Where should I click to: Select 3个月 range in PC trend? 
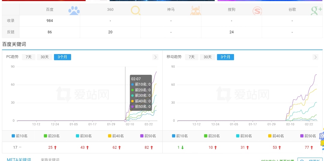pyautogui.click(x=62, y=57)
